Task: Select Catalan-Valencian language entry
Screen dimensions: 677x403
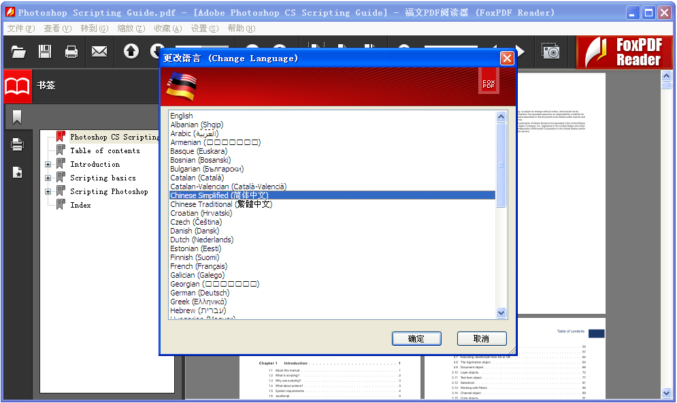Action: point(332,187)
